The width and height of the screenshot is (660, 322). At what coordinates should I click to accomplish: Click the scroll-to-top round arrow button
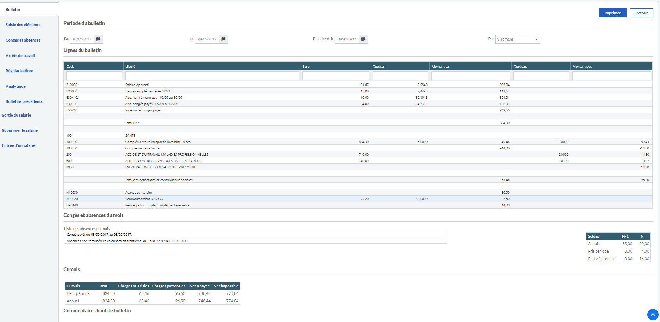[653, 314]
